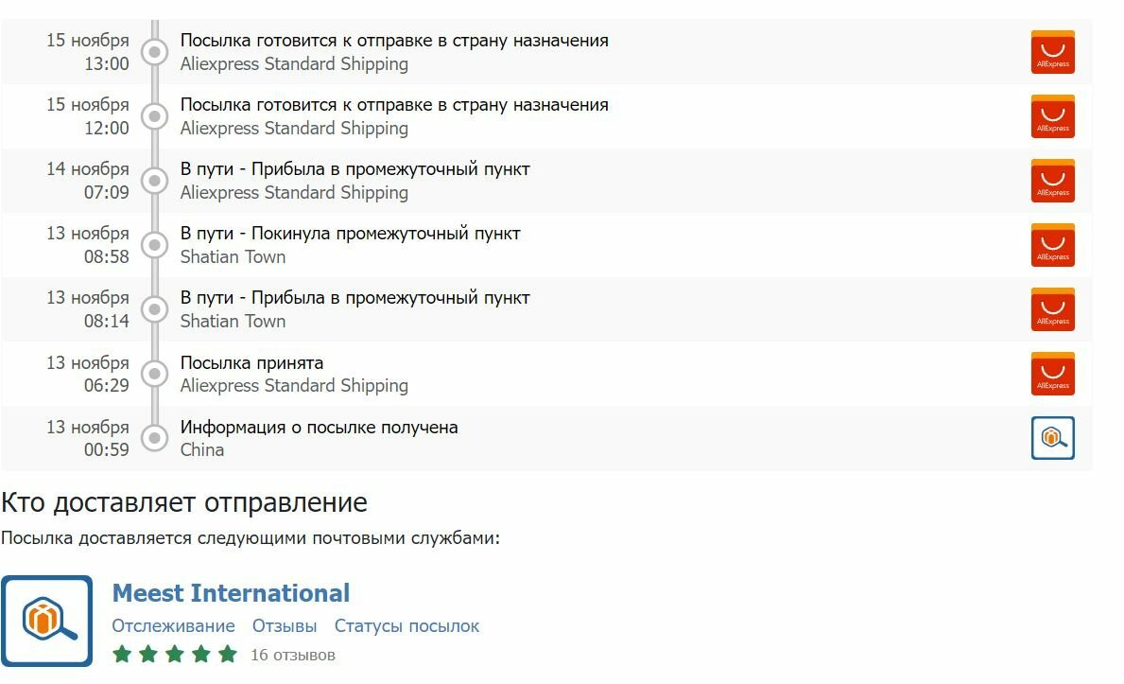1124x684 pixels.
Task: Click the 16 отзывов review count
Action: 292,655
